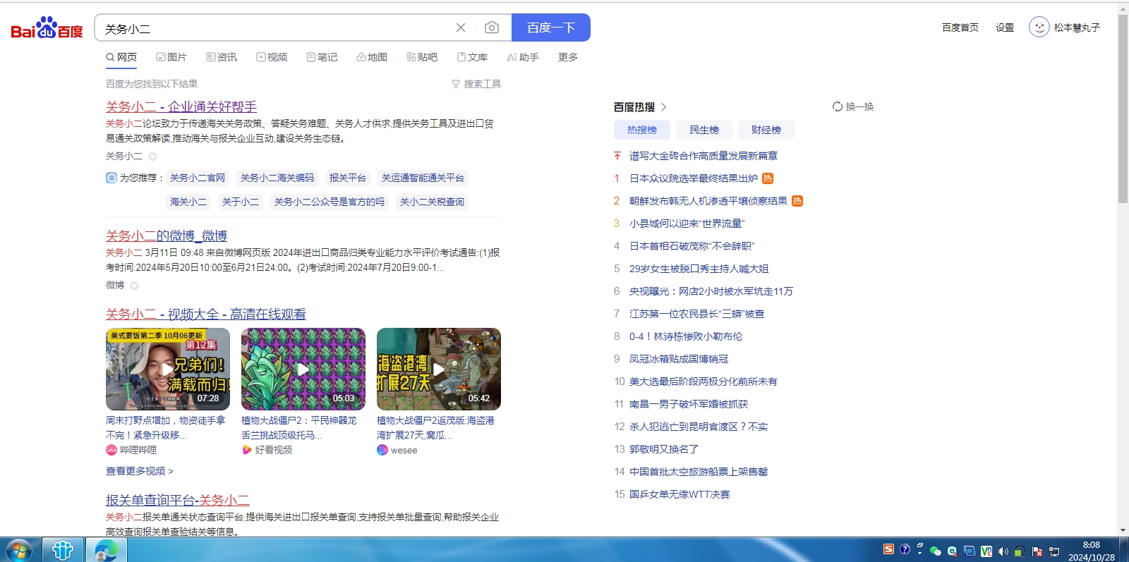The width and height of the screenshot is (1129, 562).
Task: Open result 关务小二的微博_微博
Action: click(x=167, y=236)
